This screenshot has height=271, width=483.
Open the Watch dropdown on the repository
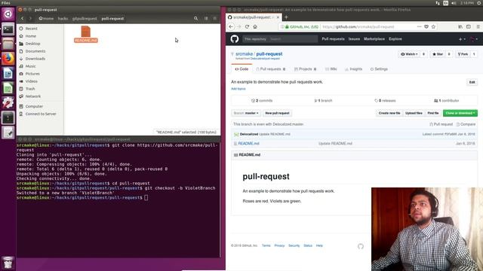point(409,54)
